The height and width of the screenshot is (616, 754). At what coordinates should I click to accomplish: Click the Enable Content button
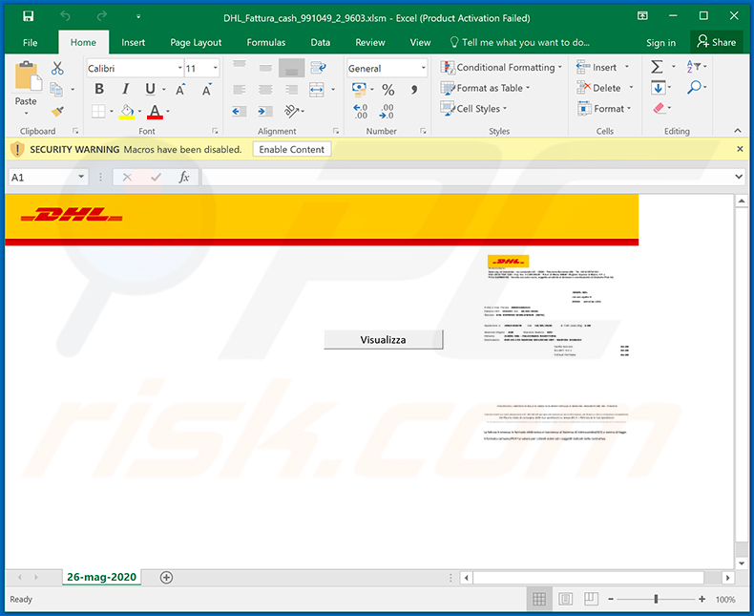(292, 150)
